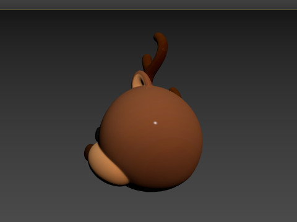Select the large brown head sphere
The image size is (297, 222).
(x=152, y=138)
